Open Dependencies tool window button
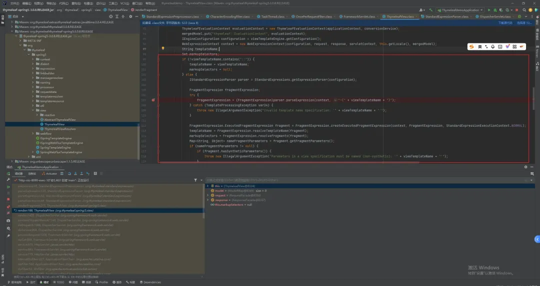Viewport: 540px width, 286px height. [150, 282]
